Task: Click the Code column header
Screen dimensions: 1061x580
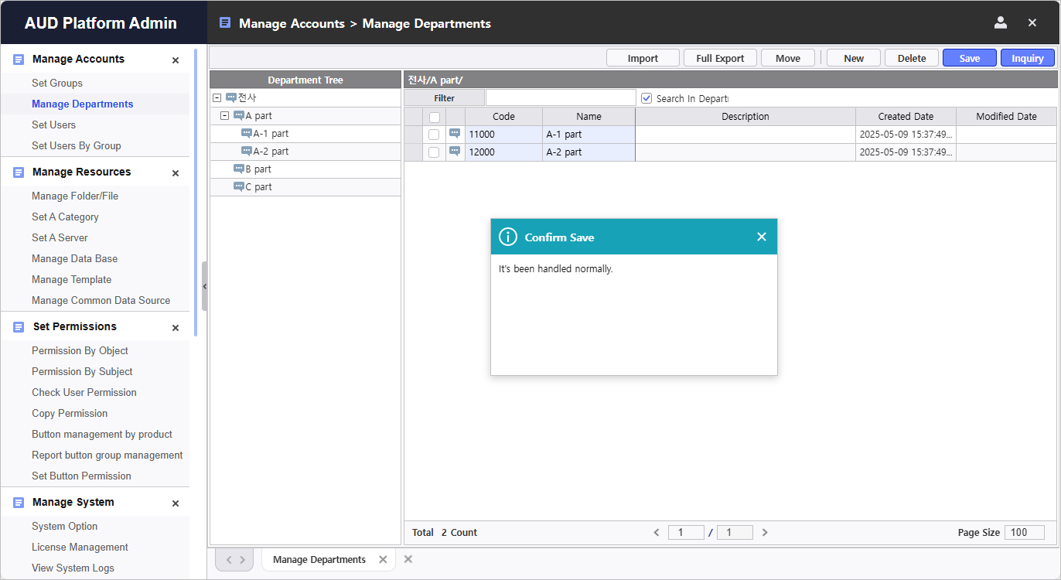Action: pos(503,117)
